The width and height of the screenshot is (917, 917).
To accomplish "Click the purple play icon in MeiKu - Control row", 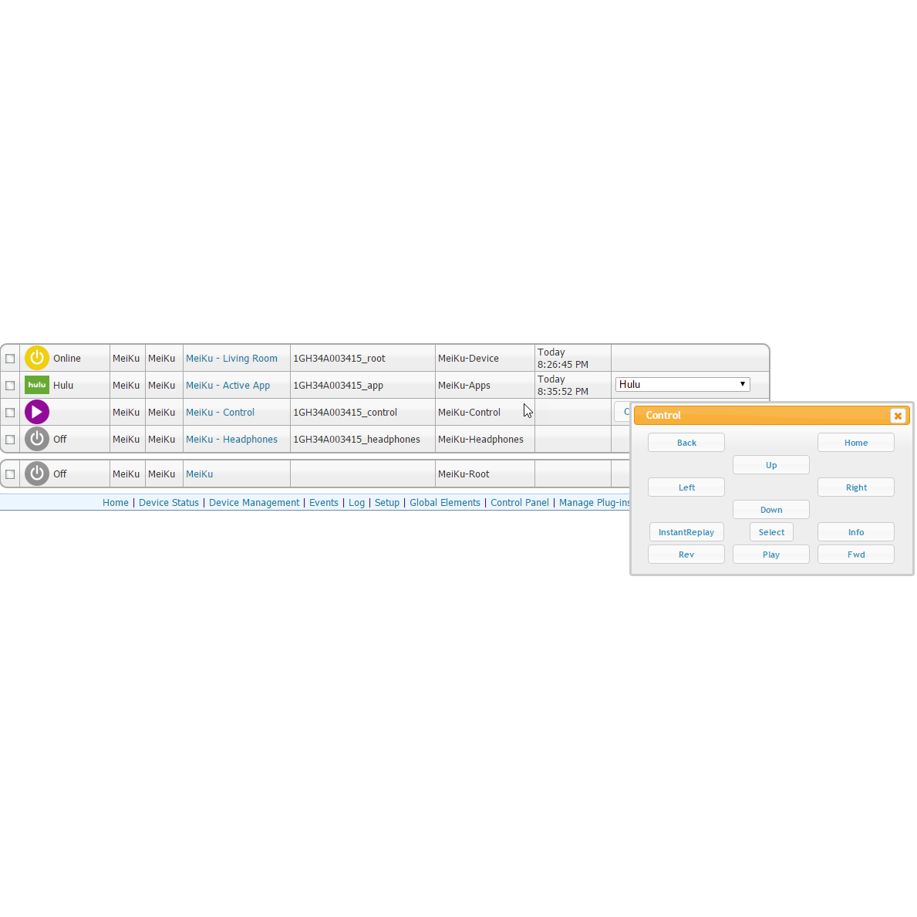I will (36, 412).
